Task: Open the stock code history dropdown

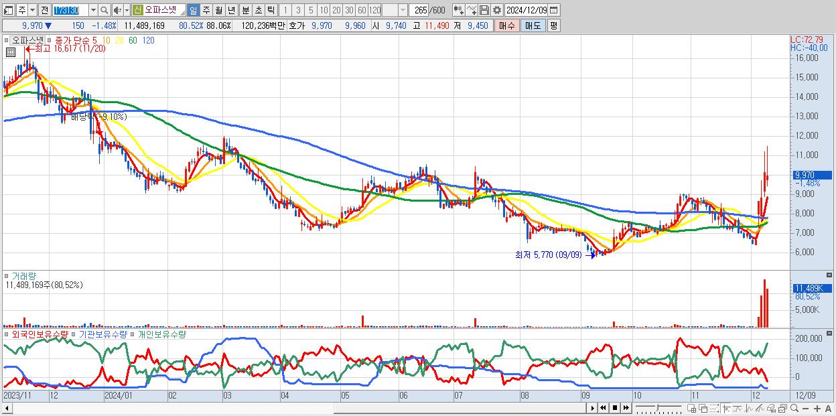Action: click(93, 10)
